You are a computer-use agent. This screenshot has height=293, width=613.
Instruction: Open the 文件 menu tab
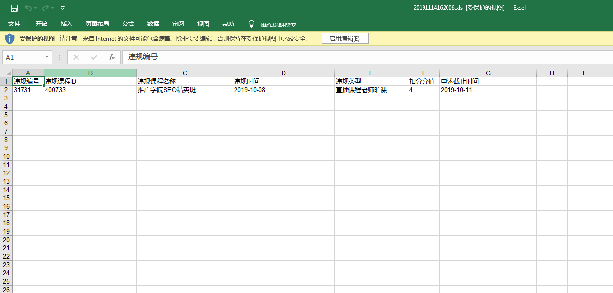coord(14,24)
